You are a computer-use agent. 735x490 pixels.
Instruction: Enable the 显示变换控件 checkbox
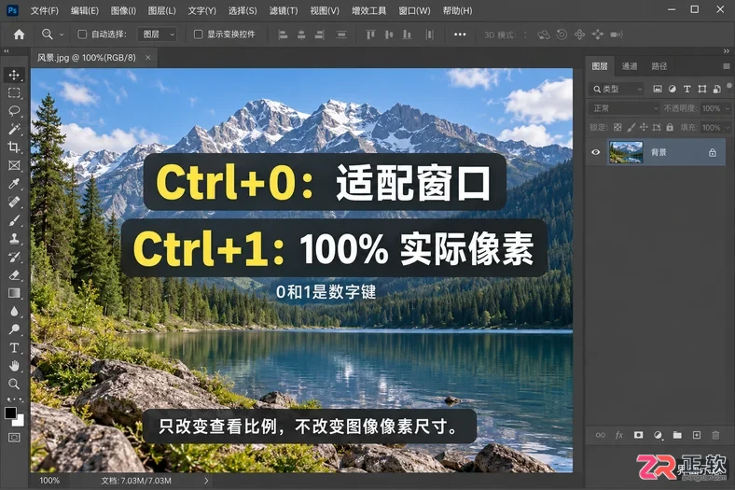[199, 35]
